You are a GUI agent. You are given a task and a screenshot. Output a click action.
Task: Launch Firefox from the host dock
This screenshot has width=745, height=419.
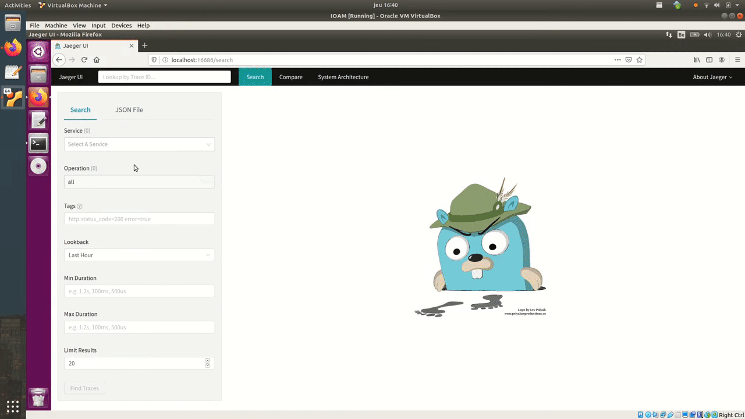(x=13, y=48)
